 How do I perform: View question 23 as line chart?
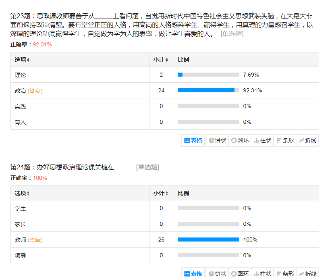pos(307,140)
